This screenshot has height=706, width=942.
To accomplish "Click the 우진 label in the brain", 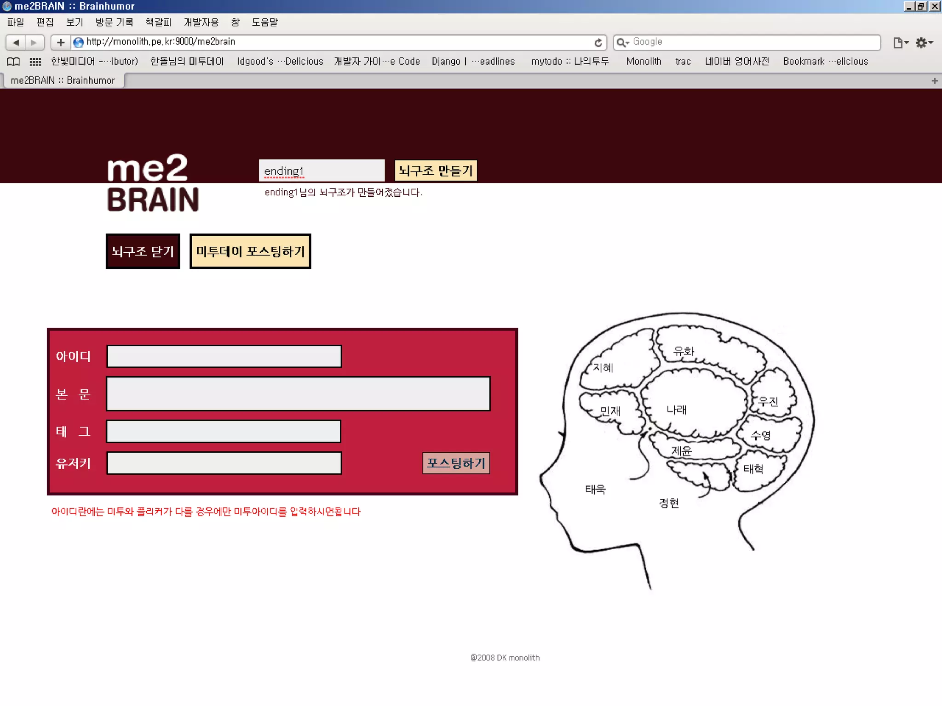I will click(x=768, y=402).
